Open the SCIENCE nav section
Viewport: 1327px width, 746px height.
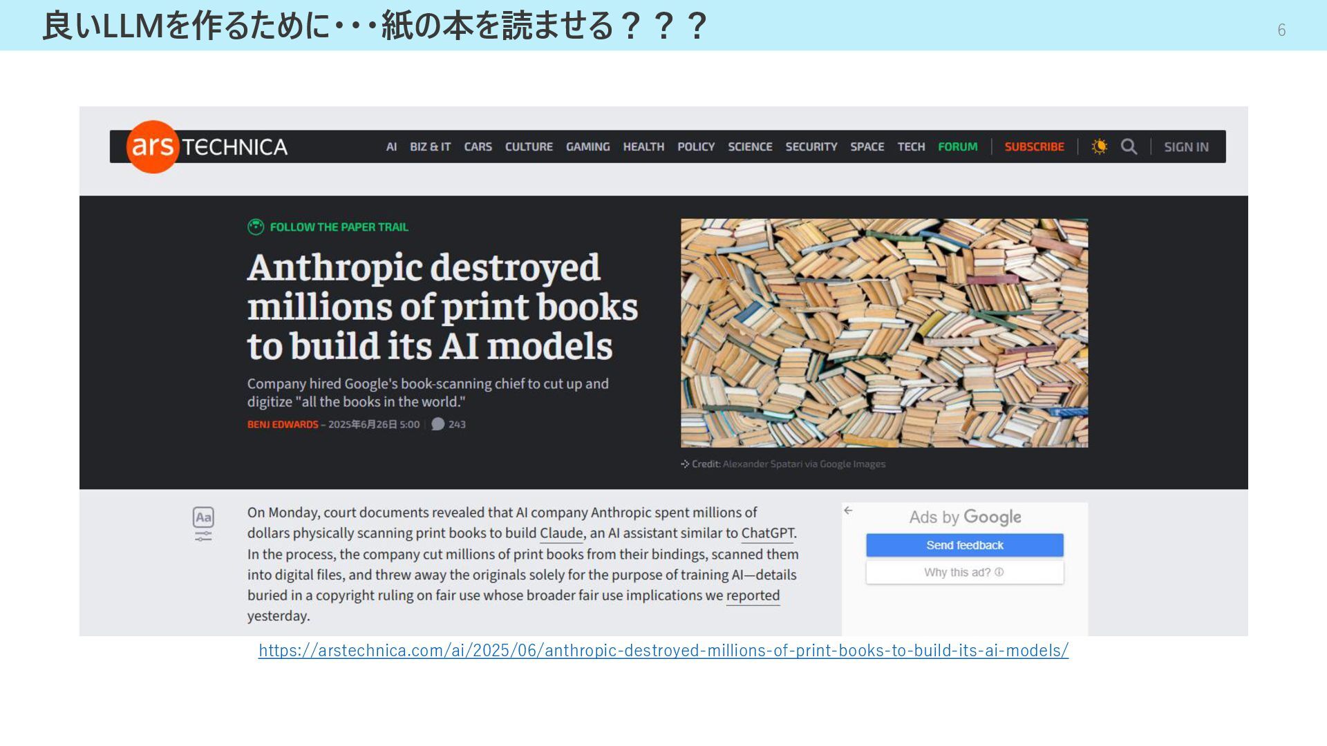click(750, 146)
